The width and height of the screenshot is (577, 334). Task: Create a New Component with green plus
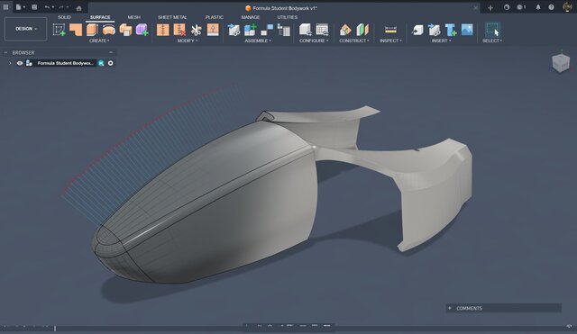(x=251, y=30)
